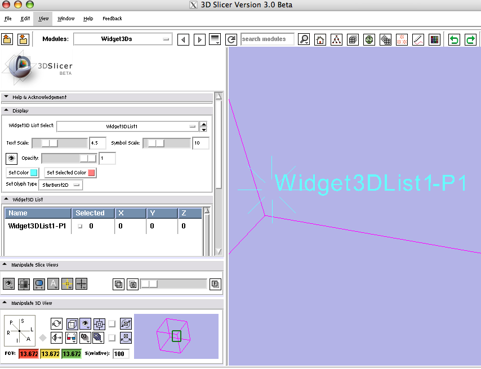Screen dimensions: 481x369
Task: Click the Set Selected Color button
Action: click(x=70, y=173)
